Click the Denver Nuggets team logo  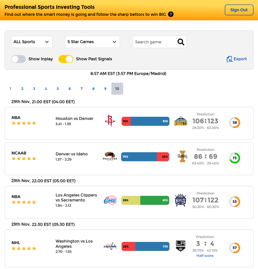(x=181, y=122)
